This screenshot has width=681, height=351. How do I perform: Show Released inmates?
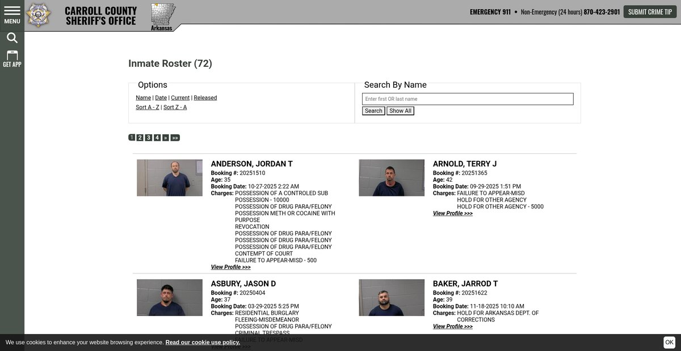point(205,98)
